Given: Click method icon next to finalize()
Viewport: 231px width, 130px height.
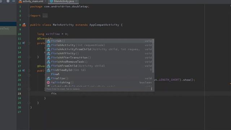Looking at the screenshot, I should (48, 78).
